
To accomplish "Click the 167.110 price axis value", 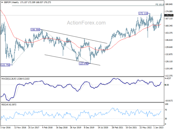I will (169, 18).
